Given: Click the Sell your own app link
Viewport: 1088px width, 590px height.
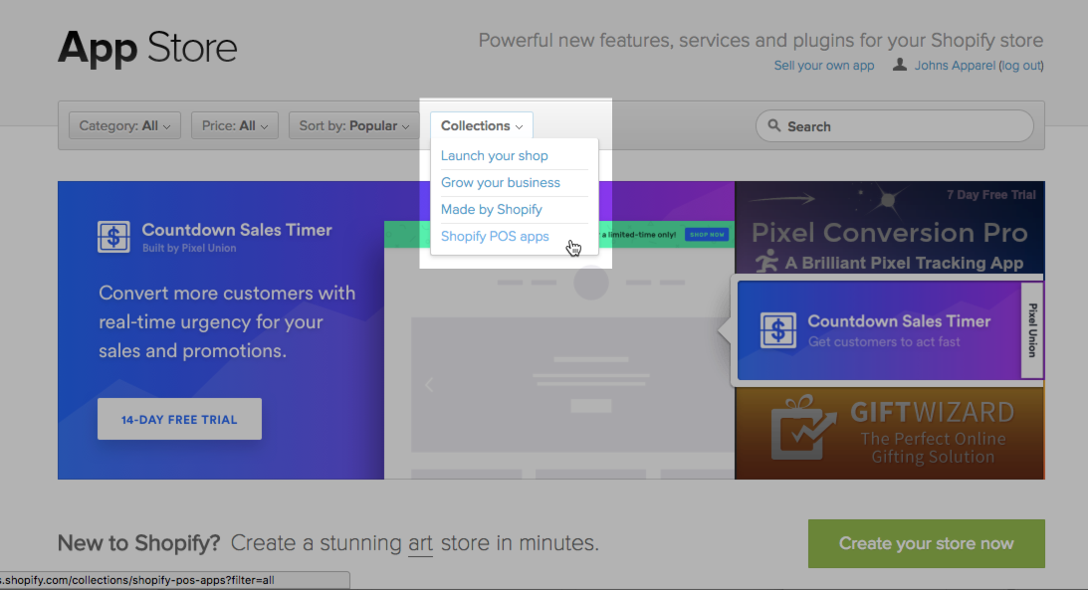Looking at the screenshot, I should (x=823, y=66).
